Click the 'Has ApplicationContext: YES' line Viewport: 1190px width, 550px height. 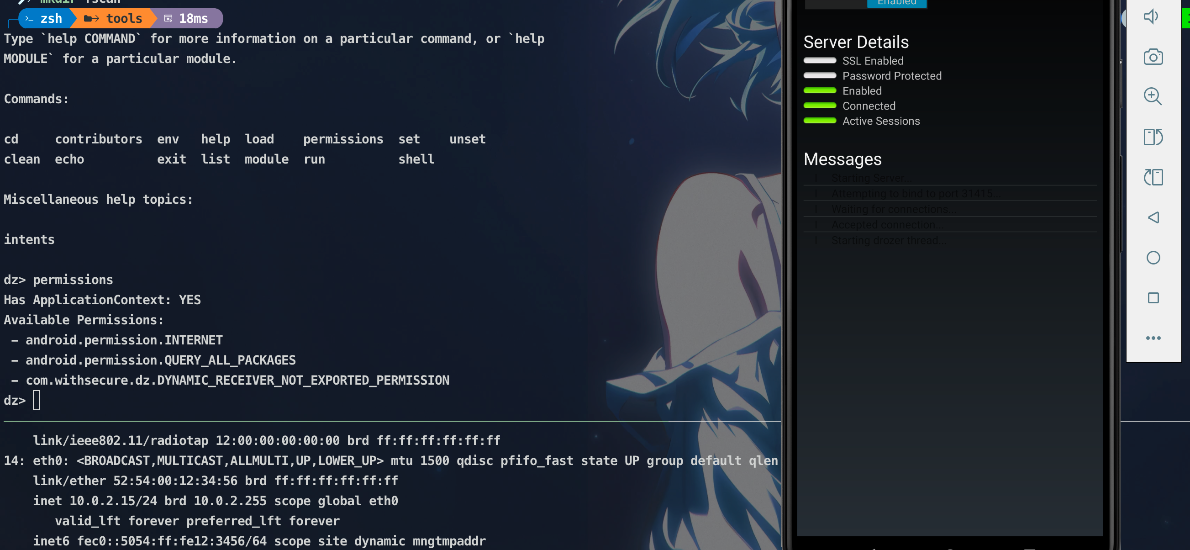pyautogui.click(x=102, y=300)
